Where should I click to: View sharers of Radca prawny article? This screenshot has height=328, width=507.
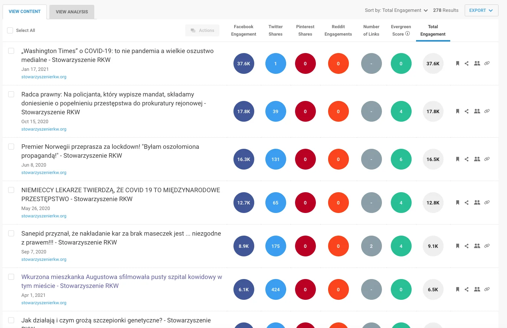click(x=477, y=111)
